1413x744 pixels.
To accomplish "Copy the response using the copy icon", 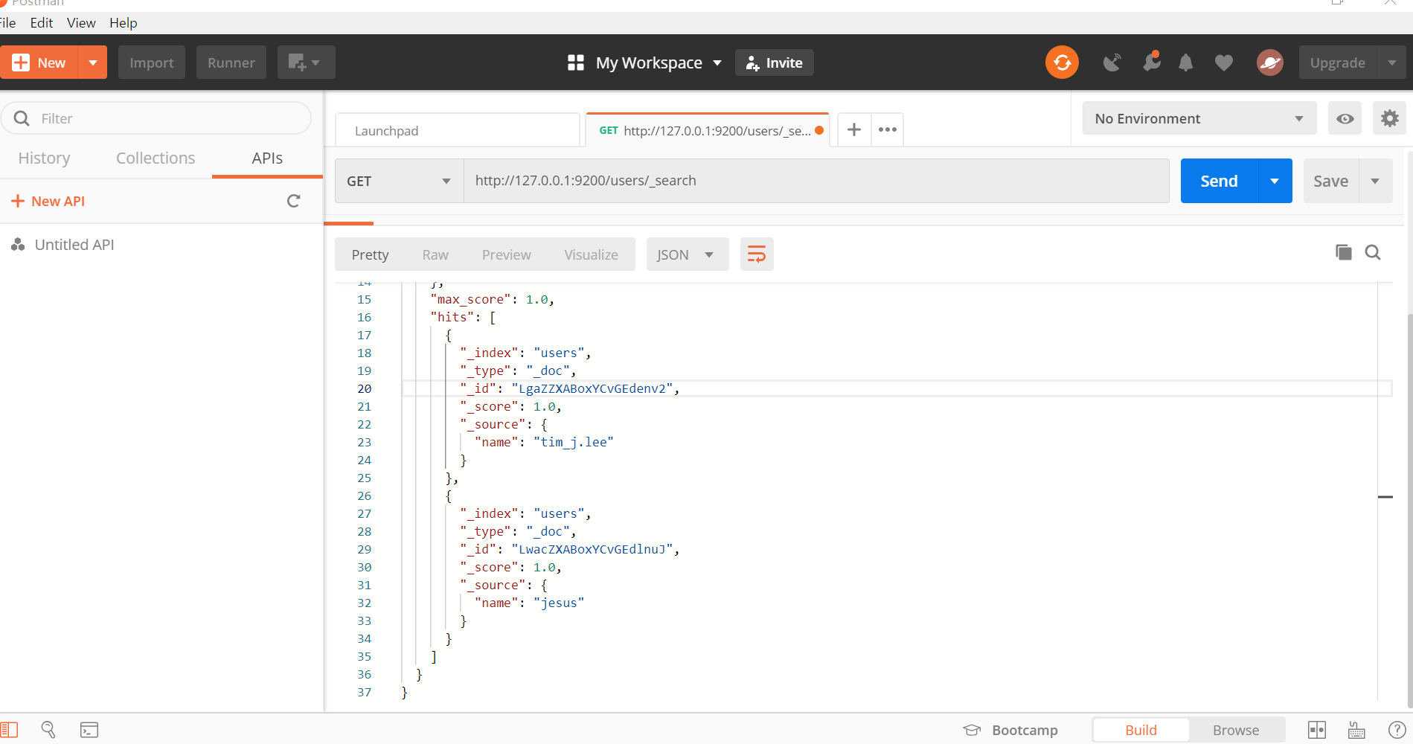I will (x=1343, y=252).
